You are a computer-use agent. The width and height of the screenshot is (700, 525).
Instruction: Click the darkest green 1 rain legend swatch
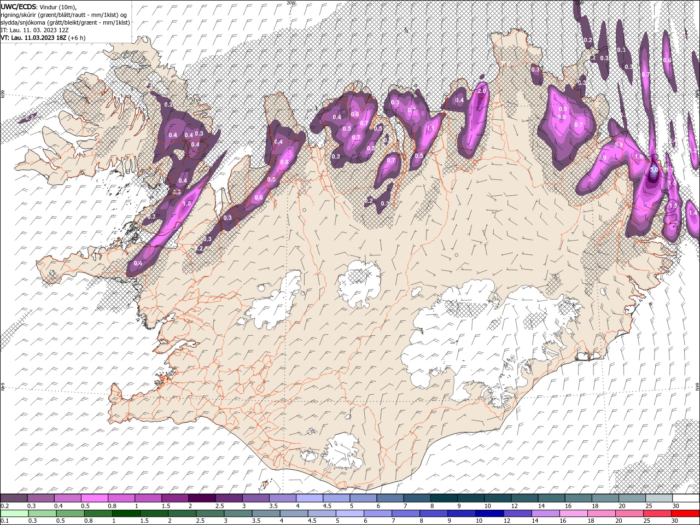coord(126,513)
